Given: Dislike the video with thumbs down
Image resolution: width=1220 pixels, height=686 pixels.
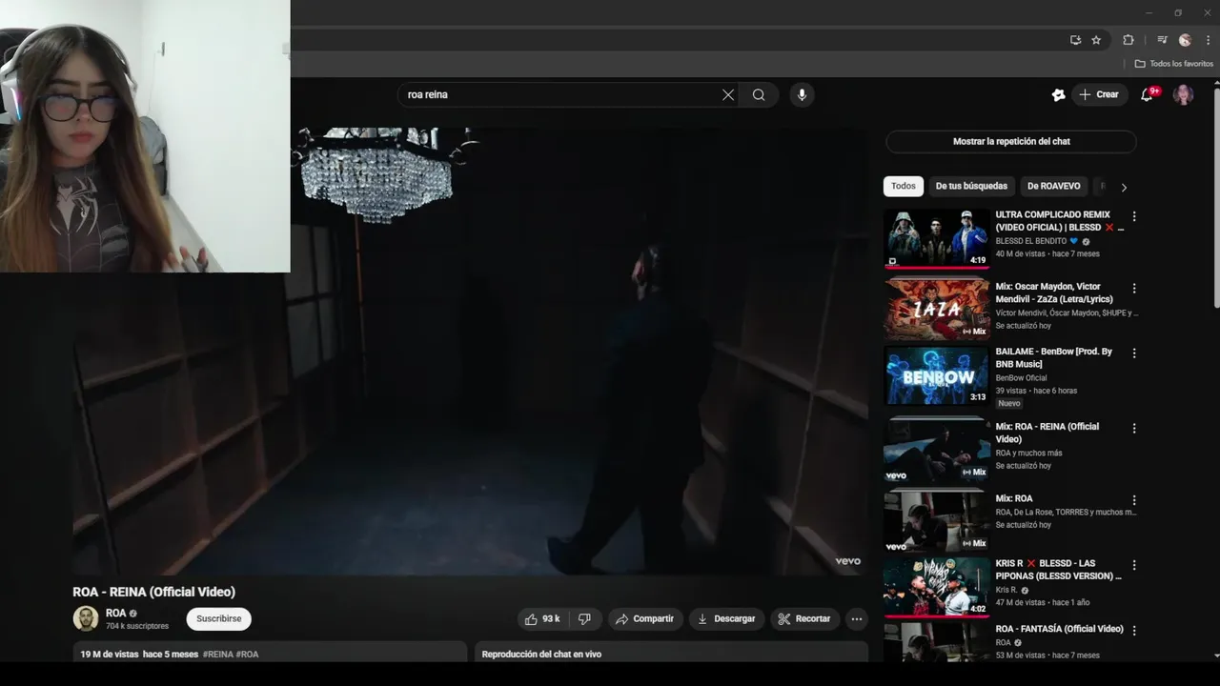Looking at the screenshot, I should click(x=584, y=619).
